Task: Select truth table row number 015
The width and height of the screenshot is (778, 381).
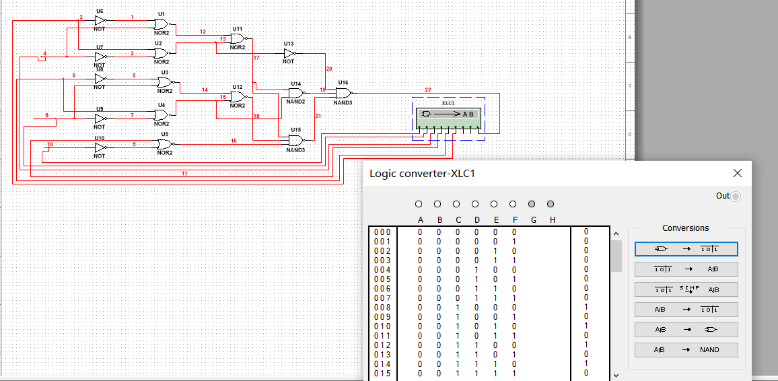Action: [x=382, y=373]
